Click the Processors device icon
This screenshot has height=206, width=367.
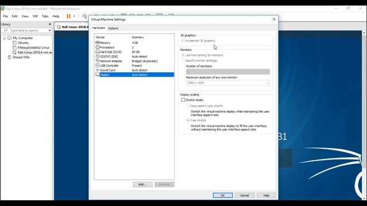pos(97,47)
